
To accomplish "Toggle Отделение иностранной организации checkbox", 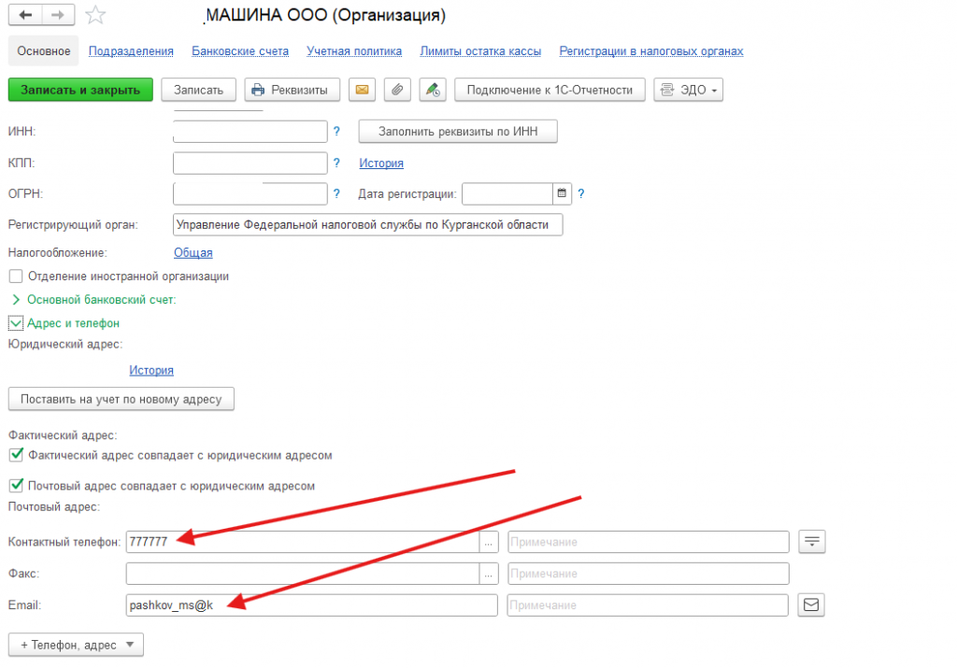I will (16, 277).
